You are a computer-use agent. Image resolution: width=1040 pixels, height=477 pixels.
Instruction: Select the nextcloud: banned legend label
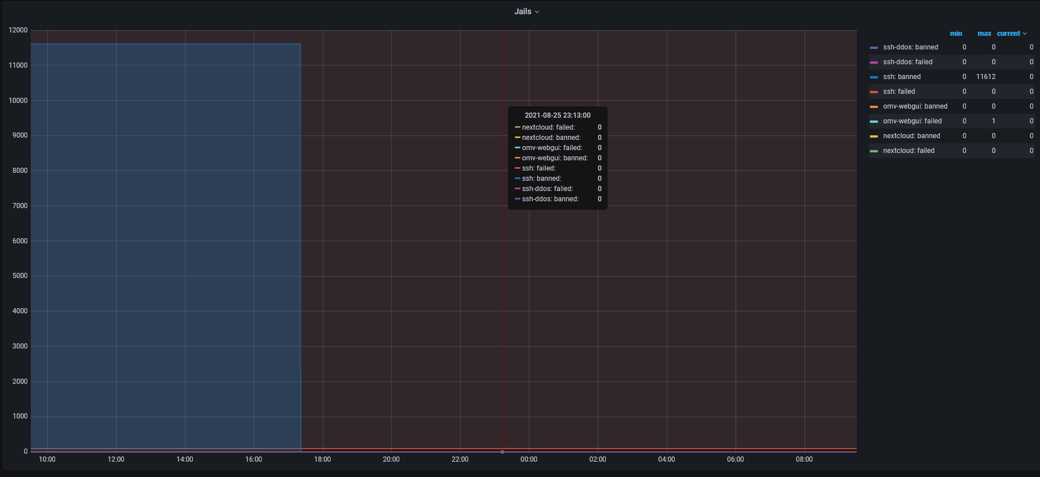click(x=911, y=136)
